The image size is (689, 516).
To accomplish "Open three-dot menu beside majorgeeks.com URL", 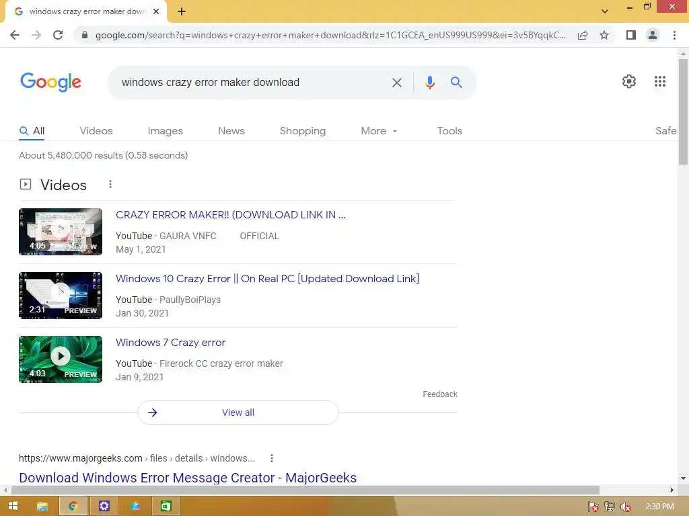I will coord(272,458).
